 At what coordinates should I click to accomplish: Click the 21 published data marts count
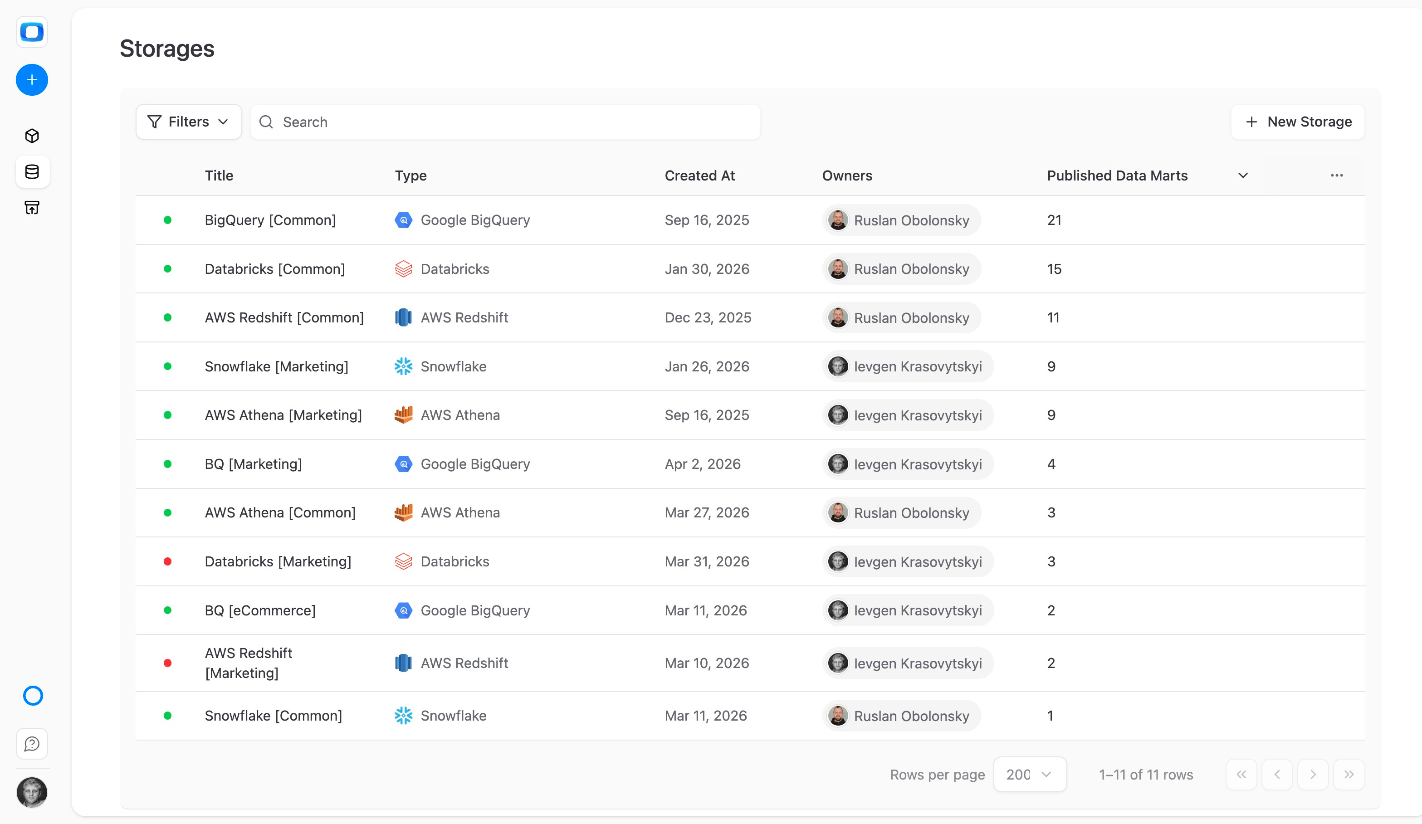coord(1054,220)
